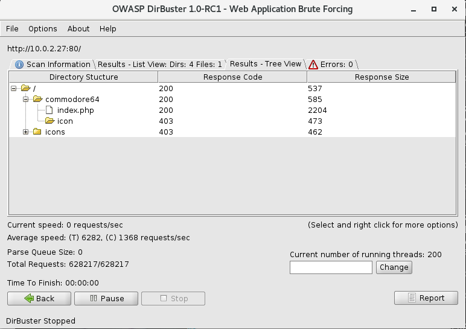This screenshot has width=466, height=329.
Task: Click the icon folder's folder icon
Action: point(49,121)
